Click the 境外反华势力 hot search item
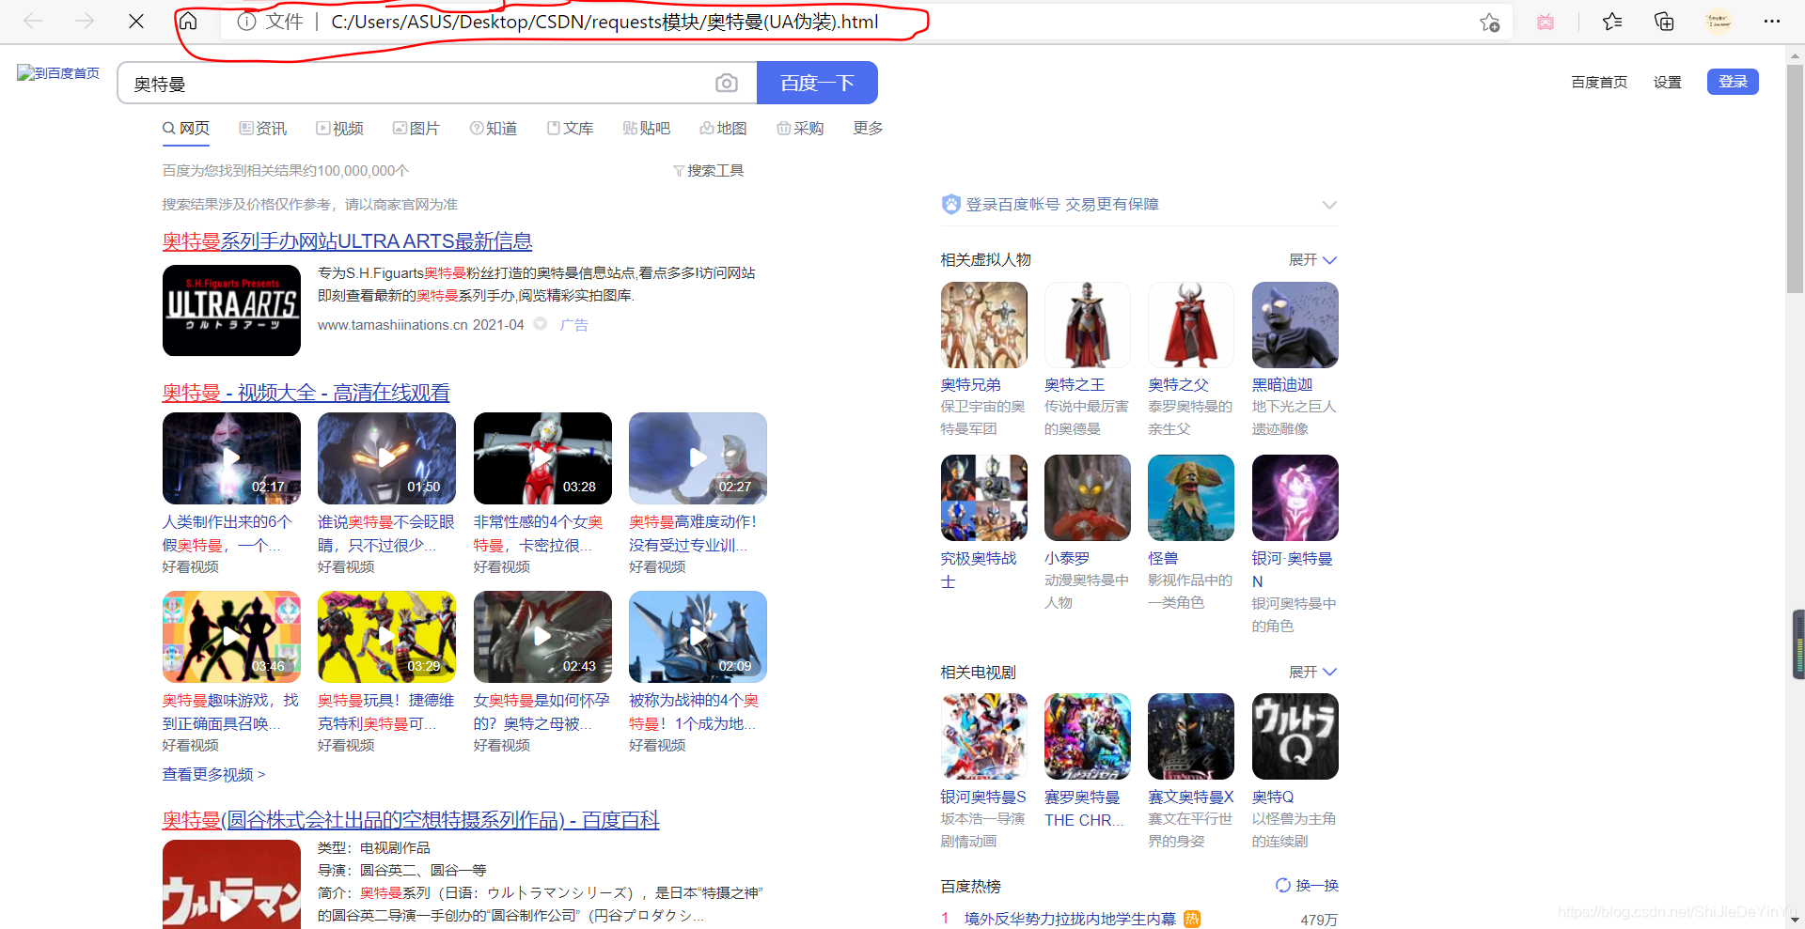Viewport: 1805px width, 929px height. point(1070,919)
